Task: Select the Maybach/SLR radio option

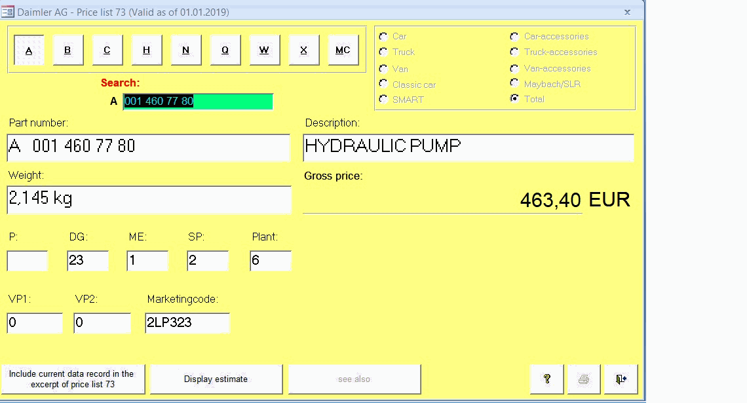Action: (514, 83)
